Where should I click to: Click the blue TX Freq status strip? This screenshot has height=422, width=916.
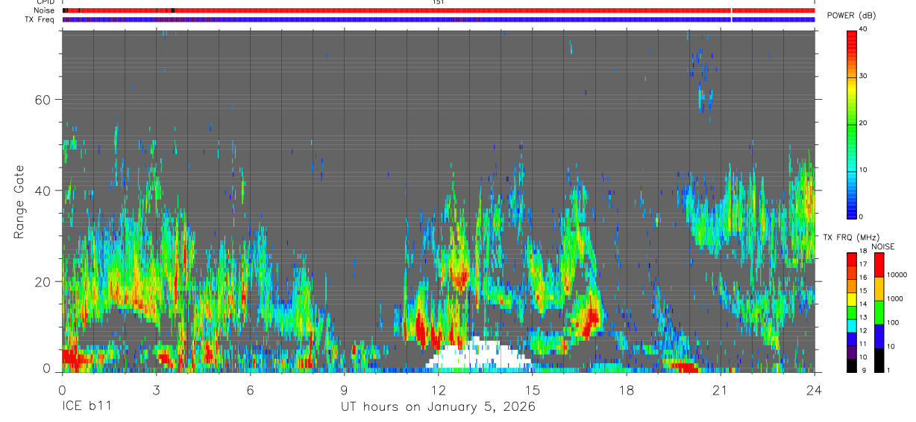tap(438, 19)
